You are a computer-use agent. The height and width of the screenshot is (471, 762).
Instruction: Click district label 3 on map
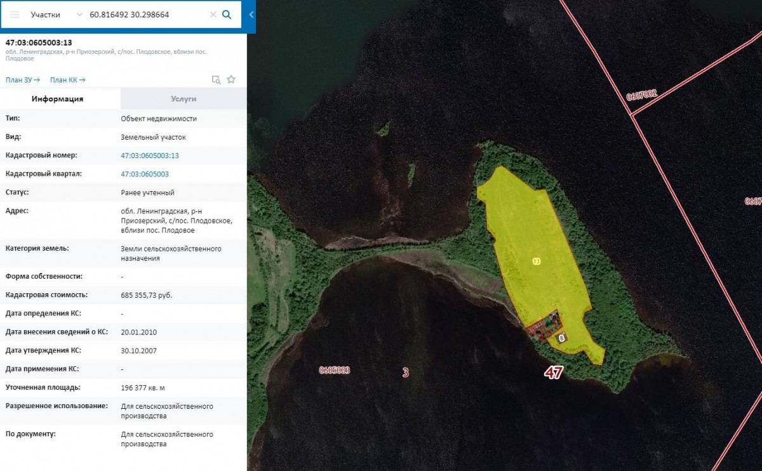click(405, 373)
